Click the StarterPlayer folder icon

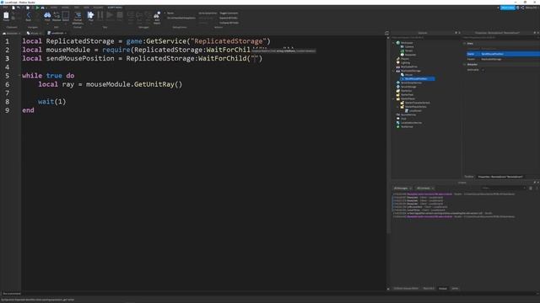coord(398,98)
